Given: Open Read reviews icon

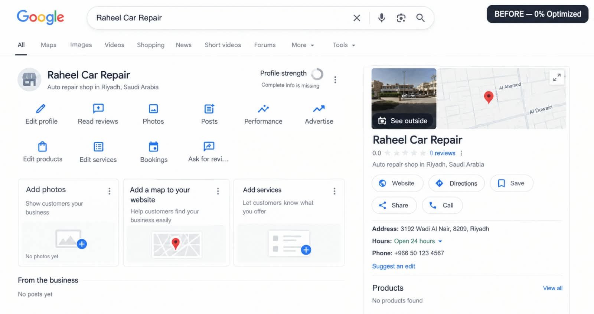Looking at the screenshot, I should [98, 108].
